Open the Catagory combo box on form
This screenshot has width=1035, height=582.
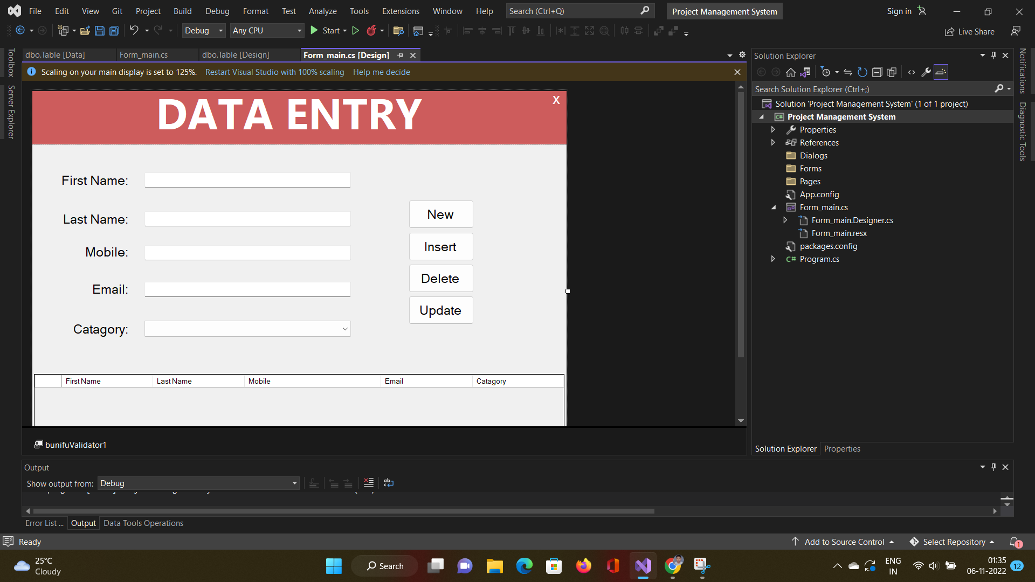247,329
